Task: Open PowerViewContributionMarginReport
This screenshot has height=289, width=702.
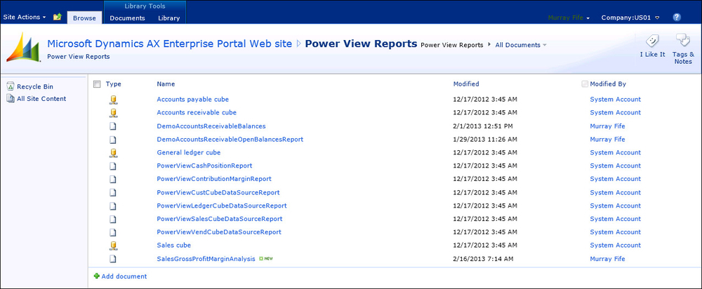Action: (214, 179)
